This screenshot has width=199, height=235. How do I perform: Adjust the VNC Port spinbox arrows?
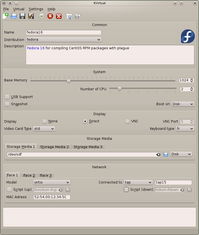click(x=192, y=122)
